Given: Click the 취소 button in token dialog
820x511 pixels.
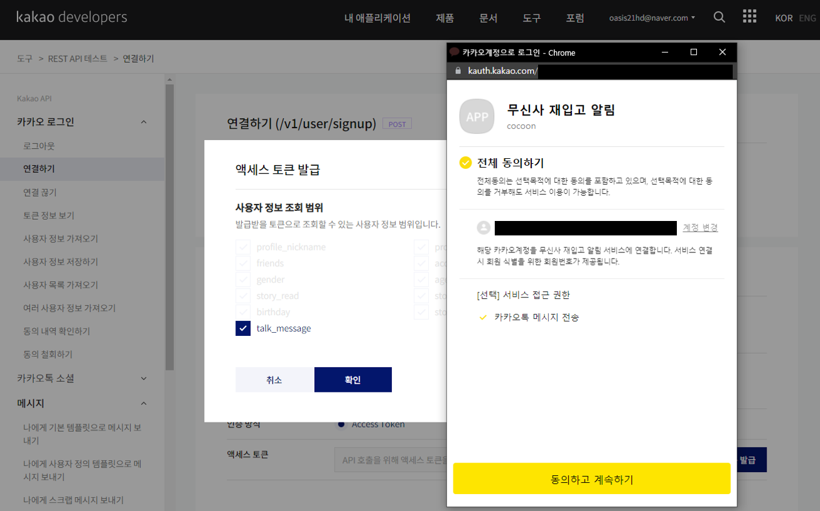Looking at the screenshot, I should (274, 380).
